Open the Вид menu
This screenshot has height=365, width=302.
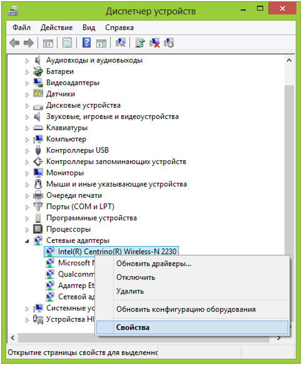tap(89, 28)
